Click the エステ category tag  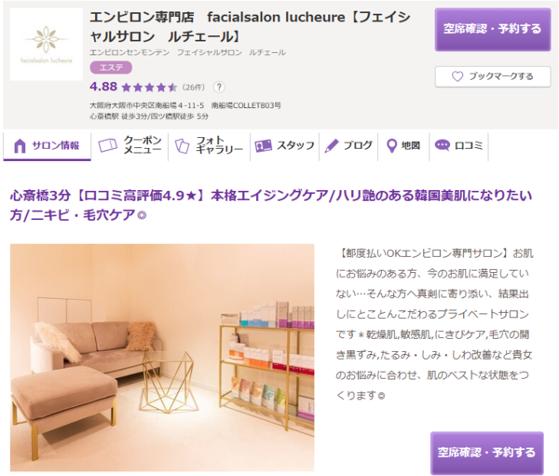coord(111,68)
